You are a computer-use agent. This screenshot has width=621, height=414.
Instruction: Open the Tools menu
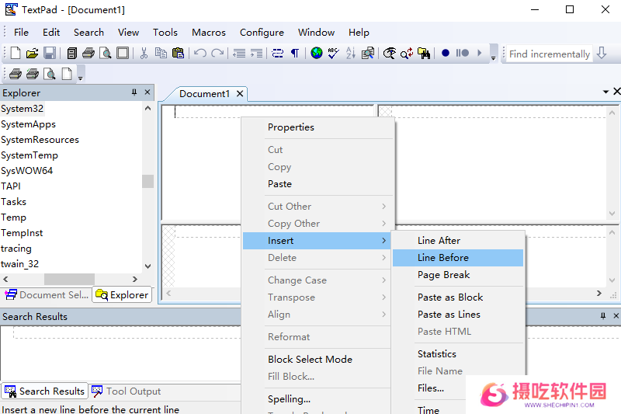pyautogui.click(x=165, y=33)
